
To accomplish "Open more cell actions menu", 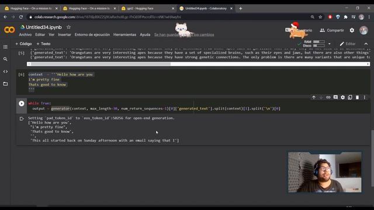I will click(x=365, y=97).
